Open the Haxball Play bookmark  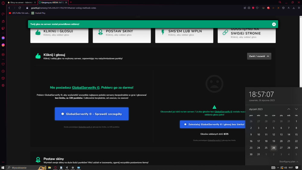(38, 13)
